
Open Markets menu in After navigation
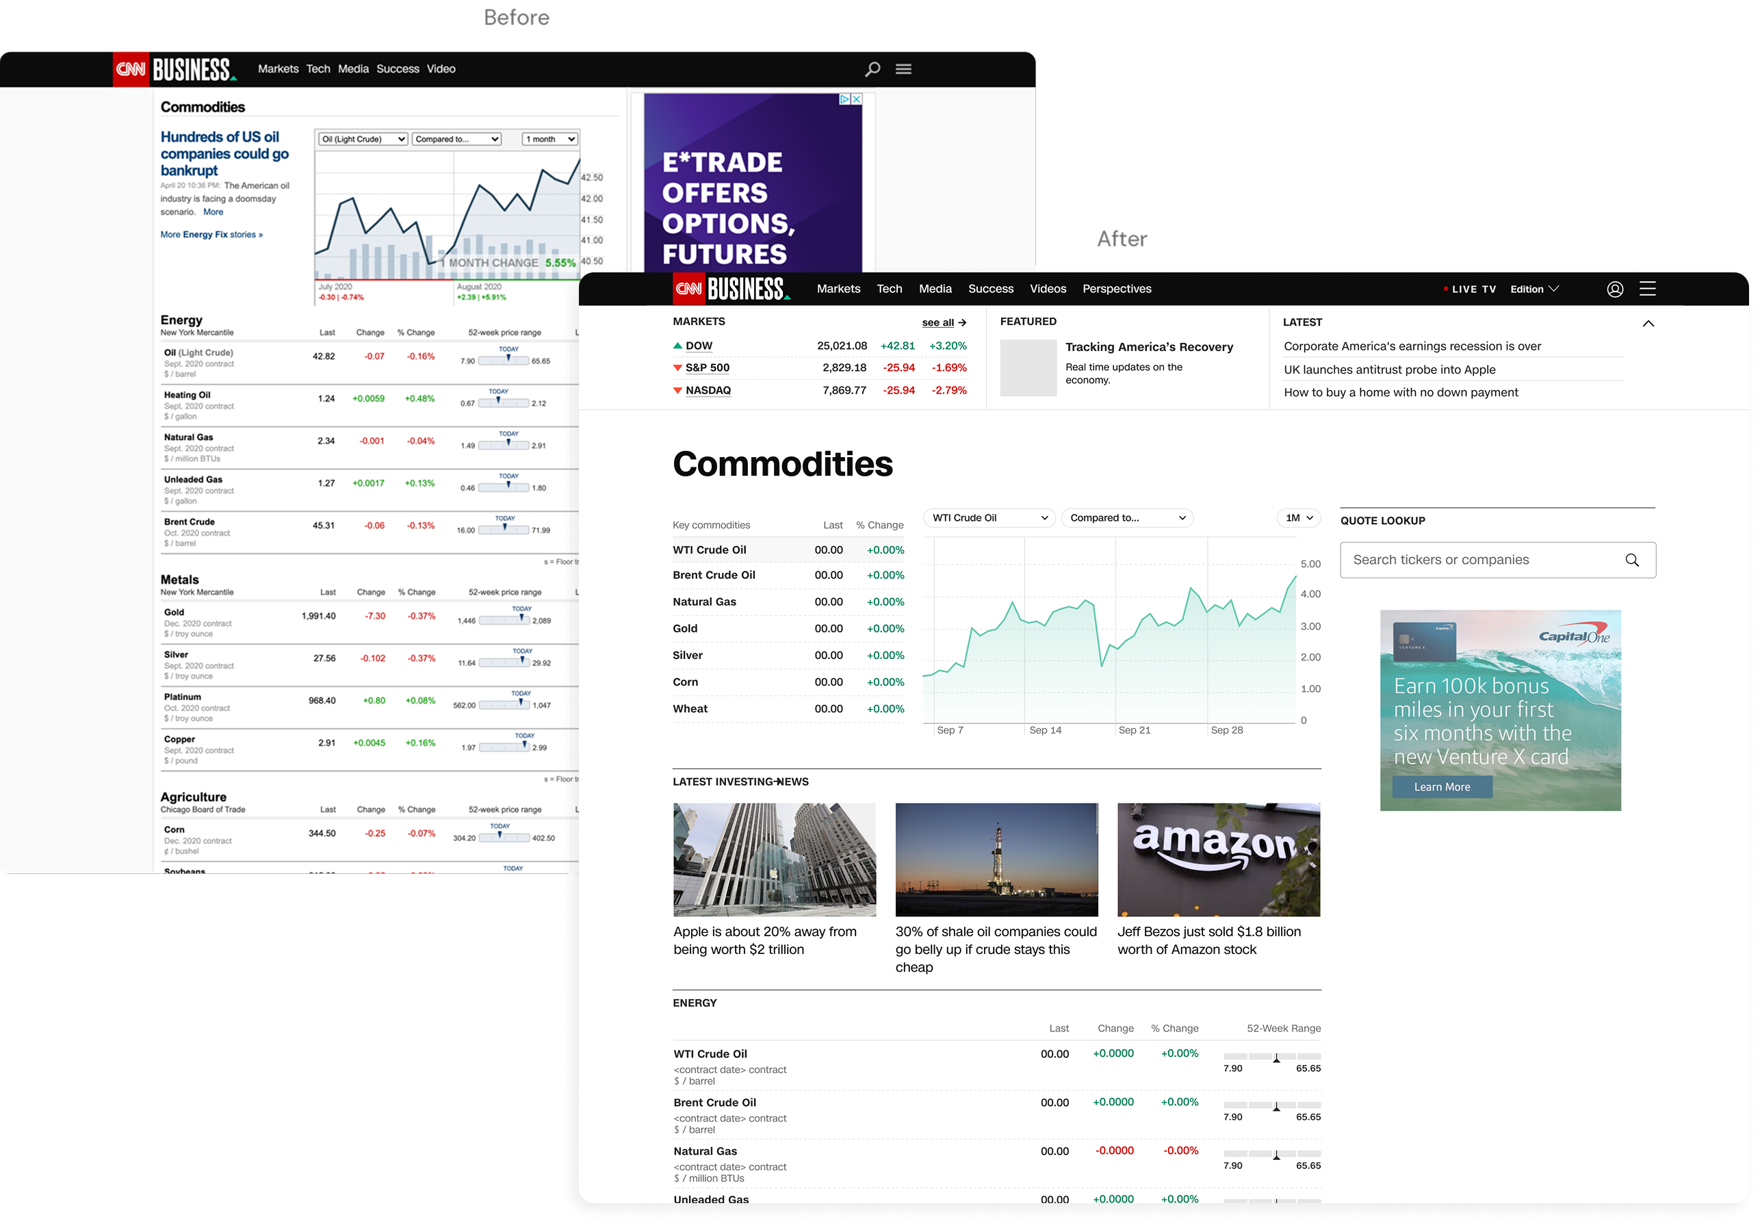(x=839, y=289)
